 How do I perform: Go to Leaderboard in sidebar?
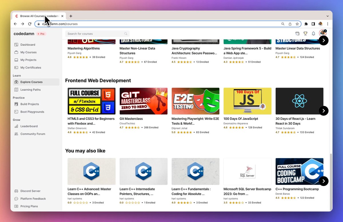[x=36, y=126]
